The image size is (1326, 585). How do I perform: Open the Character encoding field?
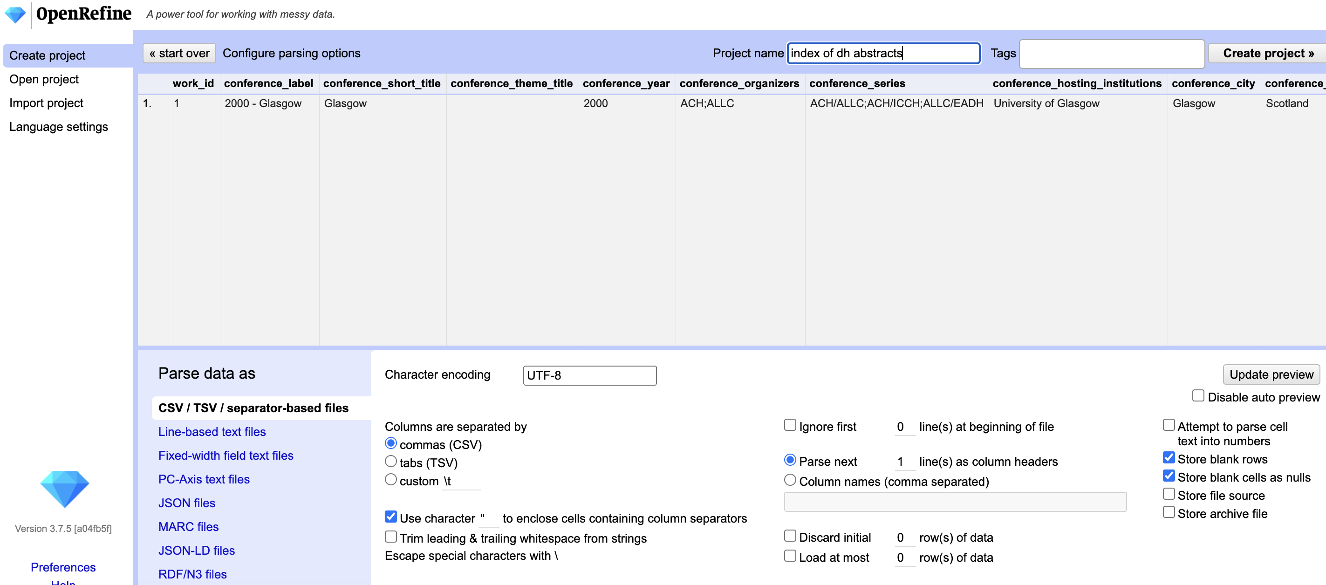(x=589, y=375)
